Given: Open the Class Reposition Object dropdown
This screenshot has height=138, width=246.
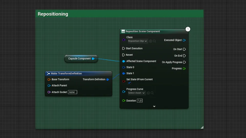Looking at the screenshot, I should (x=137, y=41).
